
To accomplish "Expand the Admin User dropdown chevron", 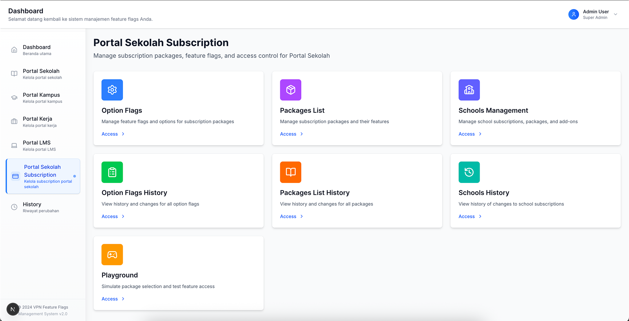I will point(616,14).
